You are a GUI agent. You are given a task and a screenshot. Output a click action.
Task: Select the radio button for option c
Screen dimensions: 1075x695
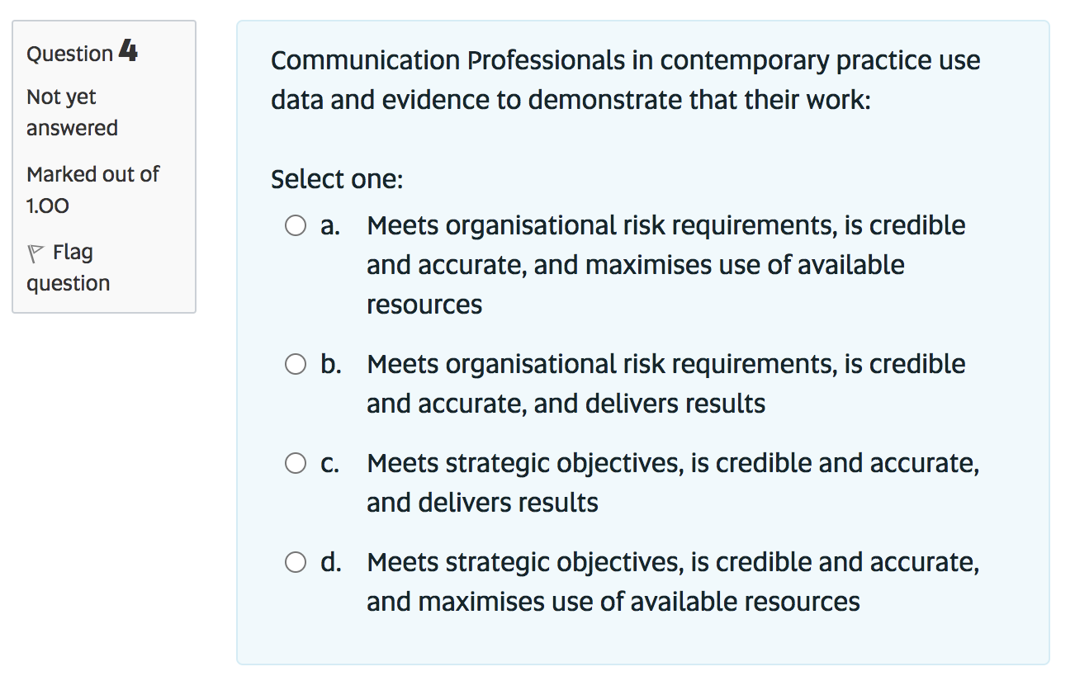tap(296, 463)
